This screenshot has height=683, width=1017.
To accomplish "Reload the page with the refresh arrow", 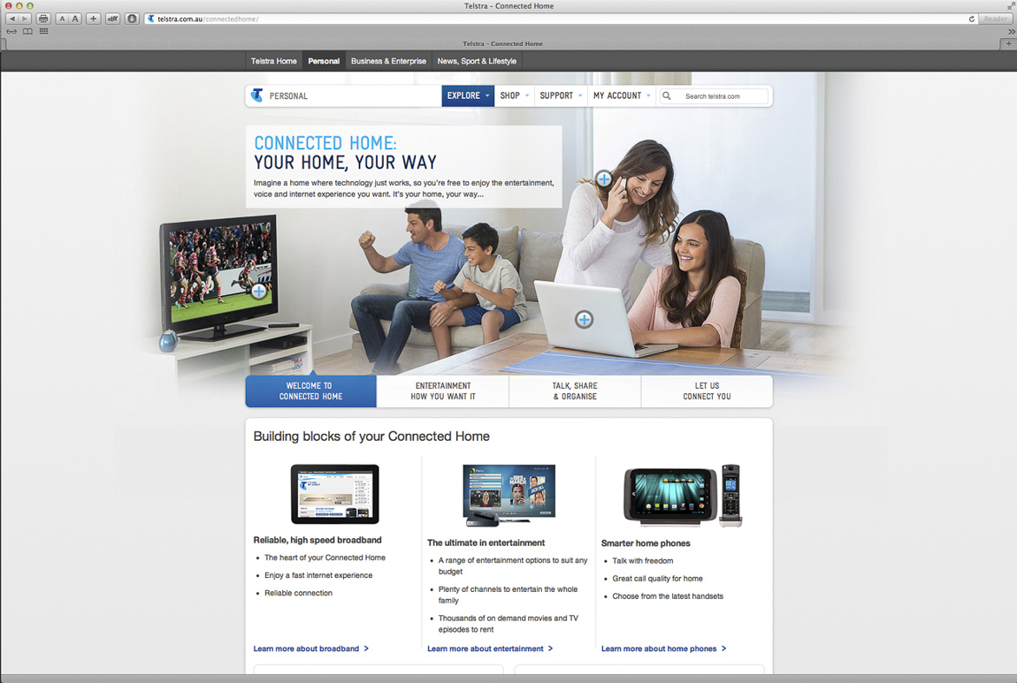I will click(972, 19).
